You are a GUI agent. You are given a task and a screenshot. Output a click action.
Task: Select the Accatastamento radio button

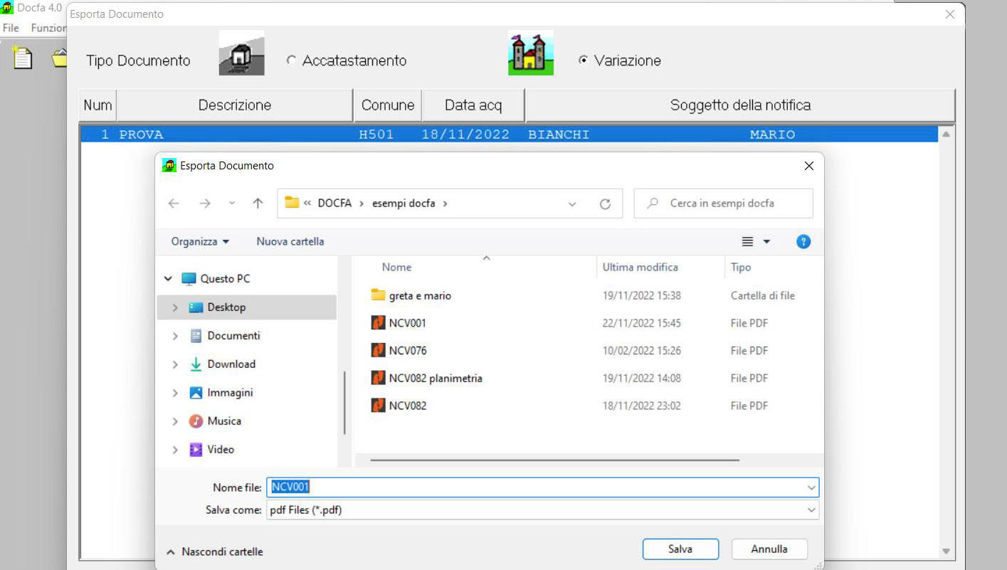291,61
